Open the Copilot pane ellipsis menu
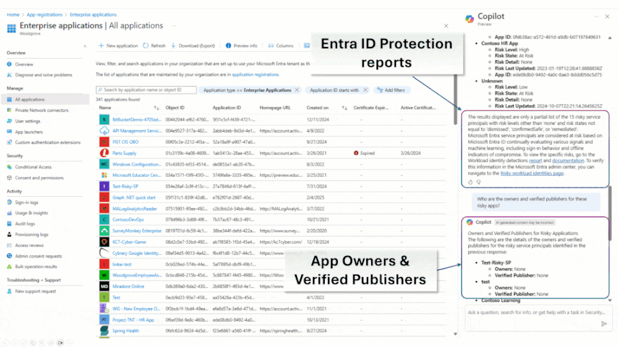This screenshot has height=347, width=618. pyautogui.click(x=596, y=17)
